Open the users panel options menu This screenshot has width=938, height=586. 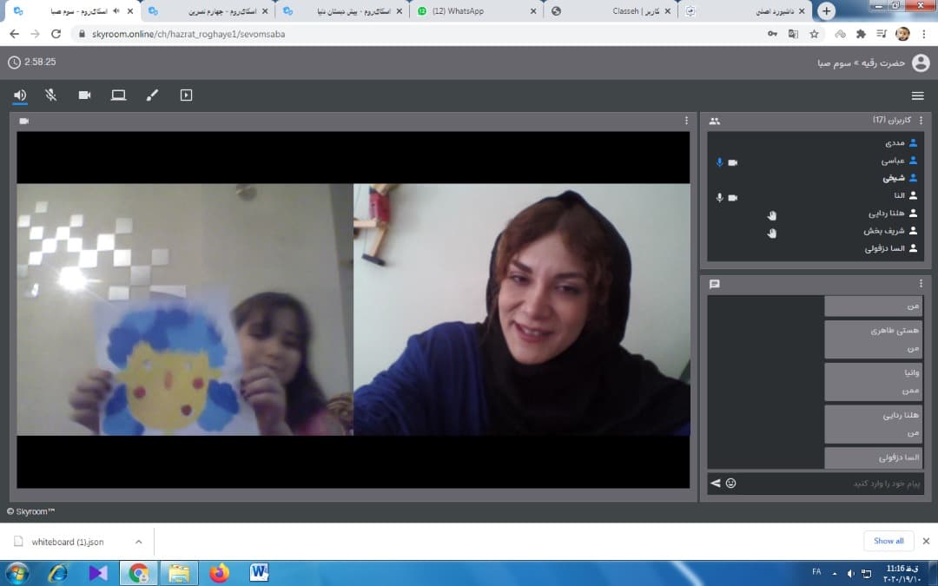point(921,121)
